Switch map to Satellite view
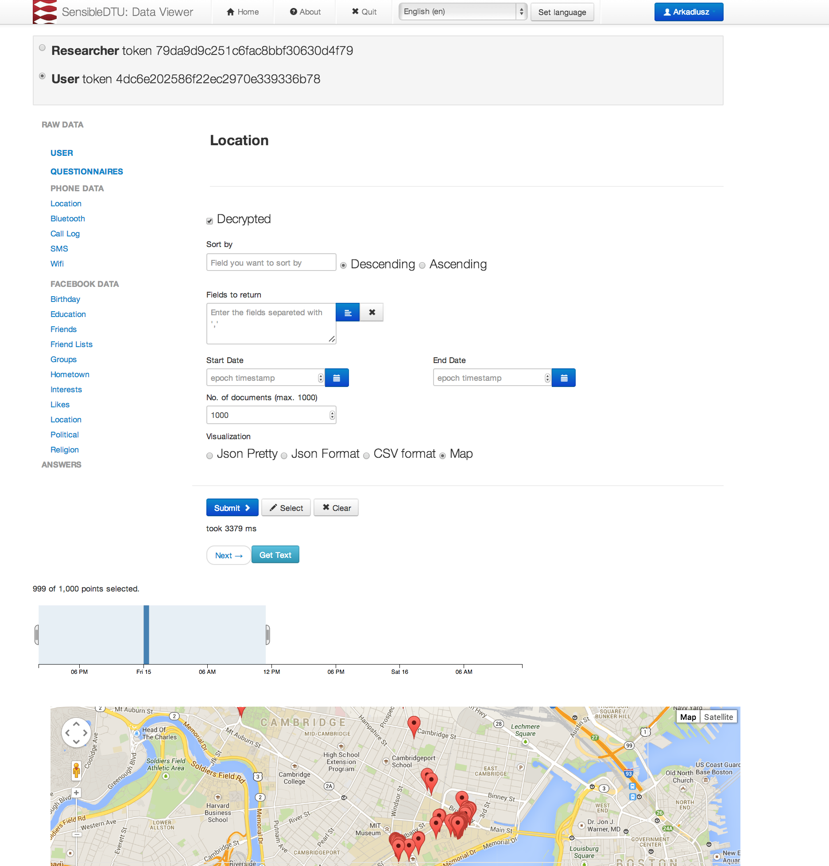 tap(718, 717)
